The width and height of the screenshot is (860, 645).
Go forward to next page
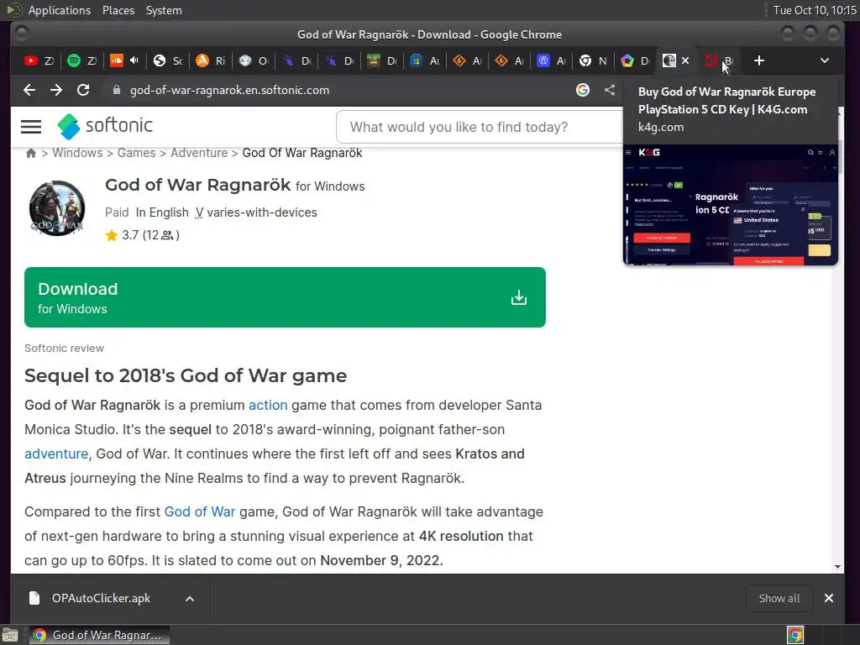click(x=56, y=90)
